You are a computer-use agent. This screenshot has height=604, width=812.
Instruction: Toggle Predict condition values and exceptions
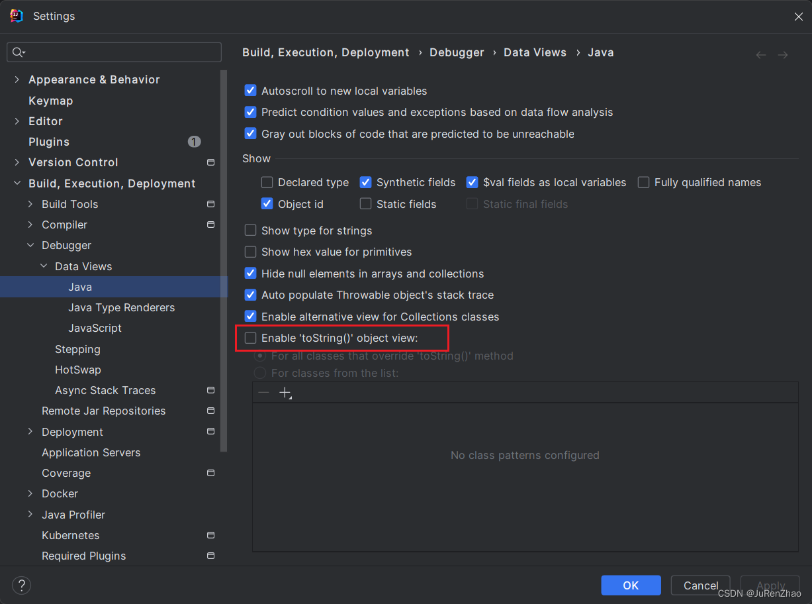(250, 112)
